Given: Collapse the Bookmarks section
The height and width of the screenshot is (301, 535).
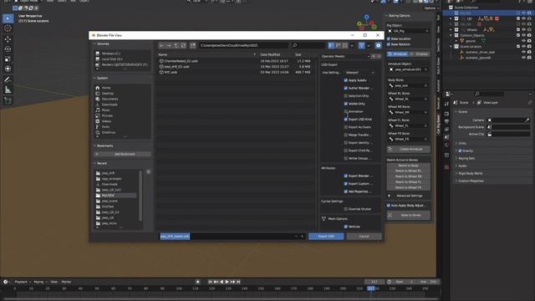Looking at the screenshot, I should click(104, 145).
